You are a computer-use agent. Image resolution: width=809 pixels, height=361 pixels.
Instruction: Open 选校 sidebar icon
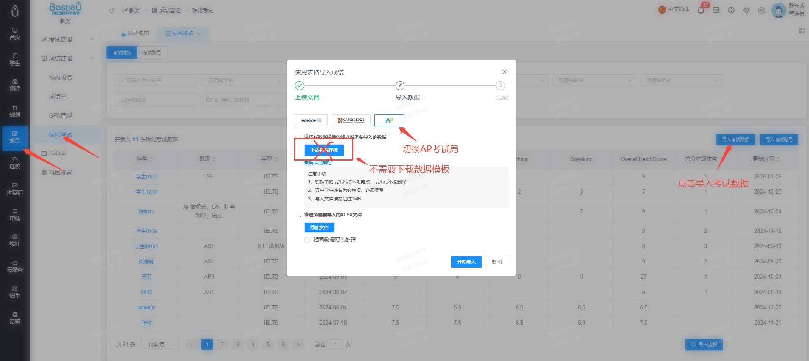click(x=15, y=163)
